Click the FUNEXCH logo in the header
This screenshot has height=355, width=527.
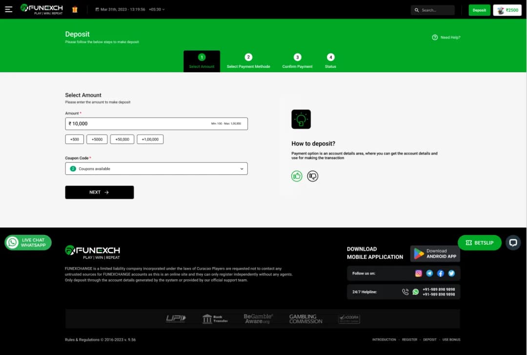tap(43, 9)
